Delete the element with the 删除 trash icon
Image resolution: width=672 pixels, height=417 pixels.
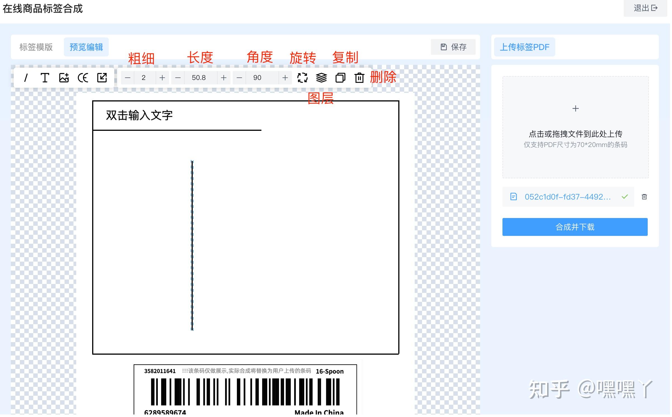click(x=359, y=78)
